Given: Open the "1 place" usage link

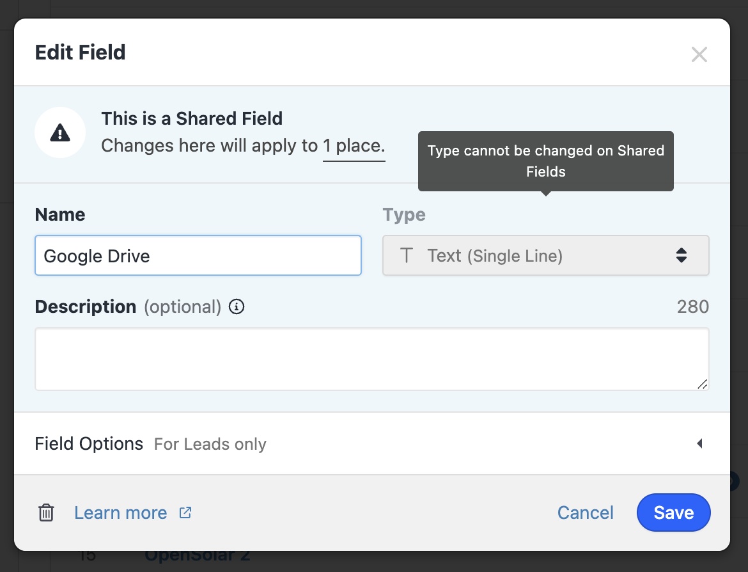Looking at the screenshot, I should 354,146.
